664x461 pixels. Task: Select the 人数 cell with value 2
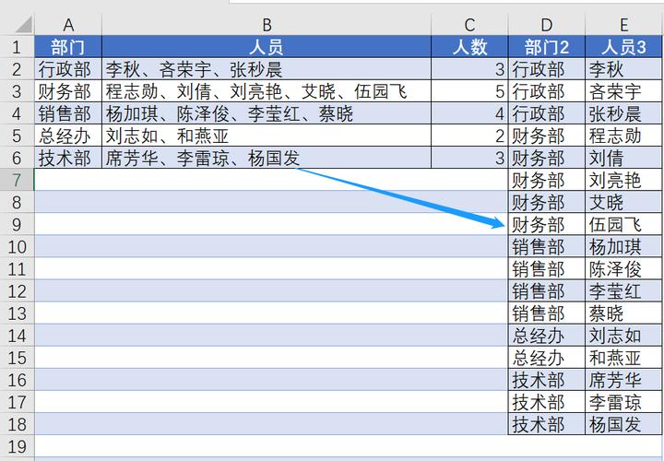469,136
